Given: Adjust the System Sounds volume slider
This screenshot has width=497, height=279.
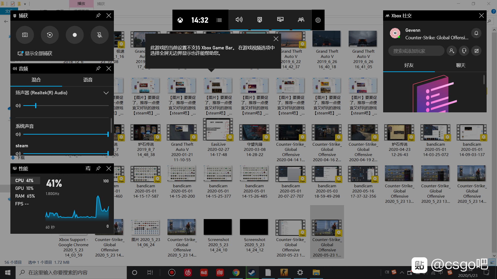Looking at the screenshot, I should (x=66, y=134).
